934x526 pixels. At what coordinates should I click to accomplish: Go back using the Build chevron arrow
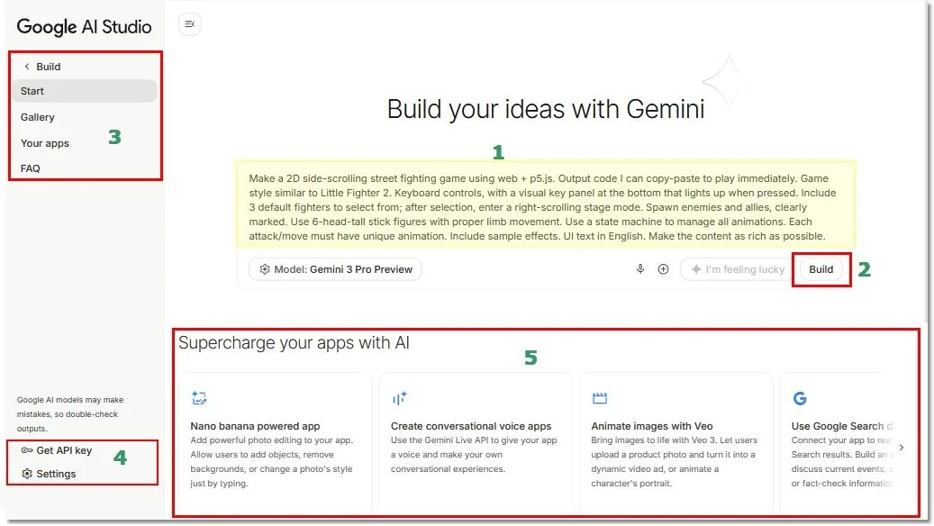coord(27,67)
